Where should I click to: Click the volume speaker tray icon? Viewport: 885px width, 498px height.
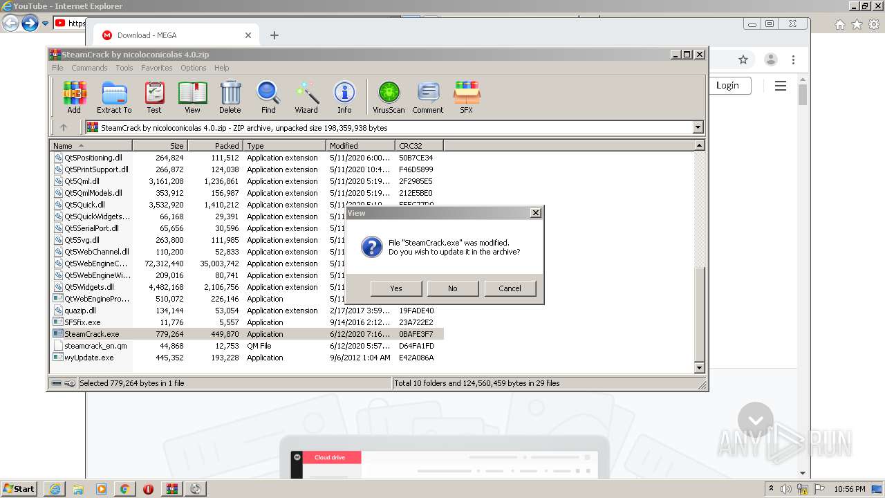787,489
